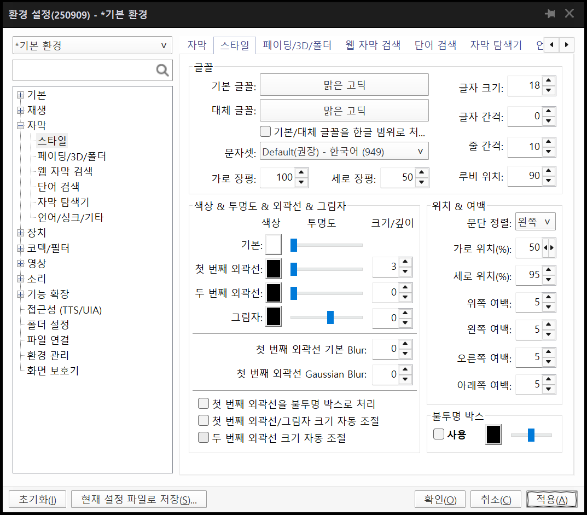Click the 취소(C) button
587x515 pixels.
click(496, 499)
